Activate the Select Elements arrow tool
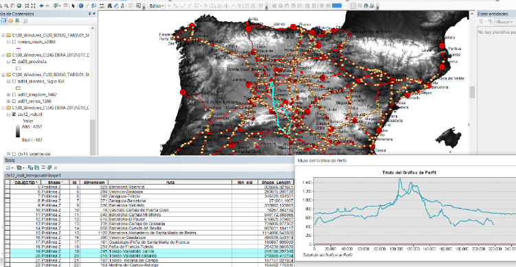This screenshot has width=516, height=267. coord(73,5)
